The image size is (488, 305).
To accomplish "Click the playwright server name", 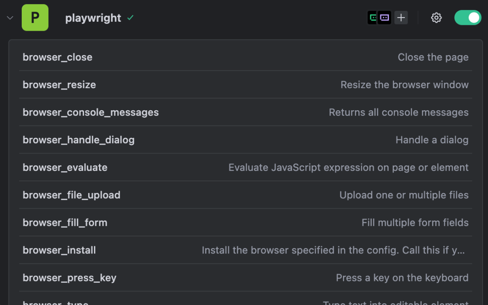I will pos(93,18).
